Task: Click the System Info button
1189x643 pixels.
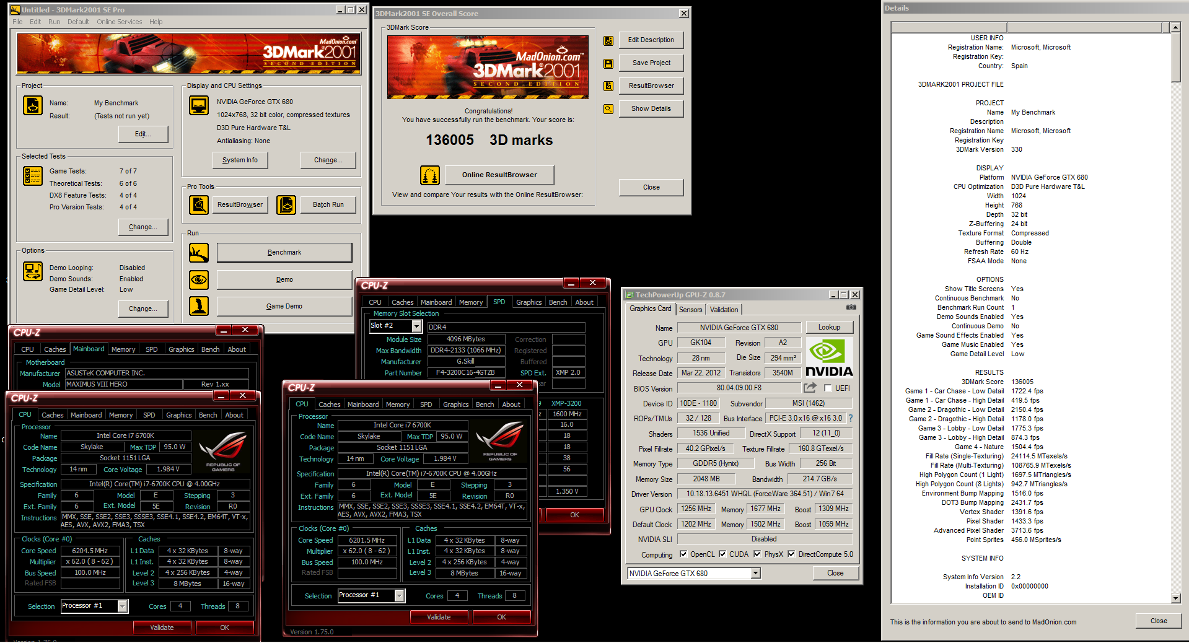Action: click(240, 160)
